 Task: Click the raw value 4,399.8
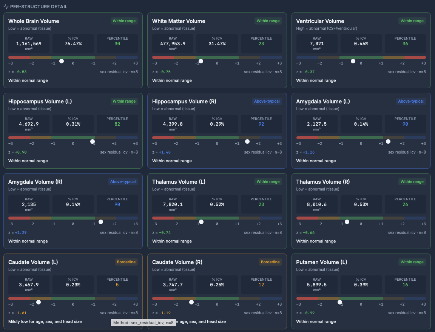pos(173,124)
